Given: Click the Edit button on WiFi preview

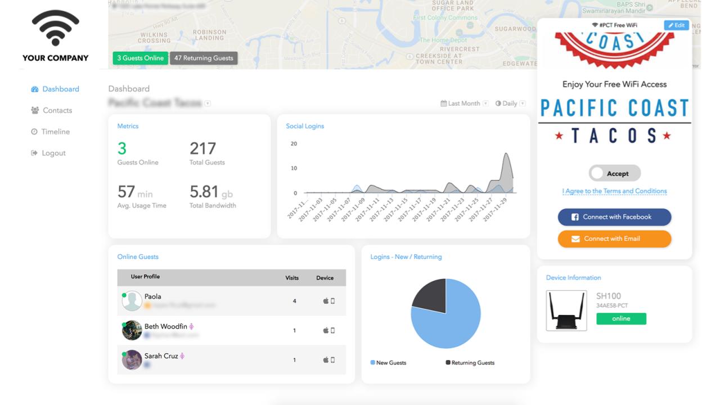Looking at the screenshot, I should tap(676, 25).
